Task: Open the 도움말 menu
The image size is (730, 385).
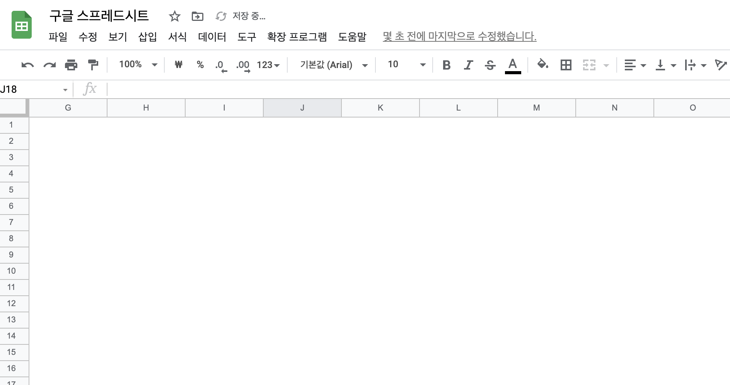Action: [352, 37]
